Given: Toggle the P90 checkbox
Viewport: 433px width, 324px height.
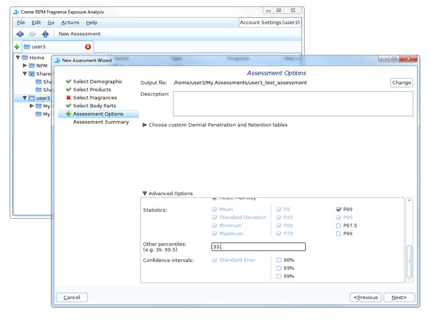Looking at the screenshot, I should (x=339, y=209).
